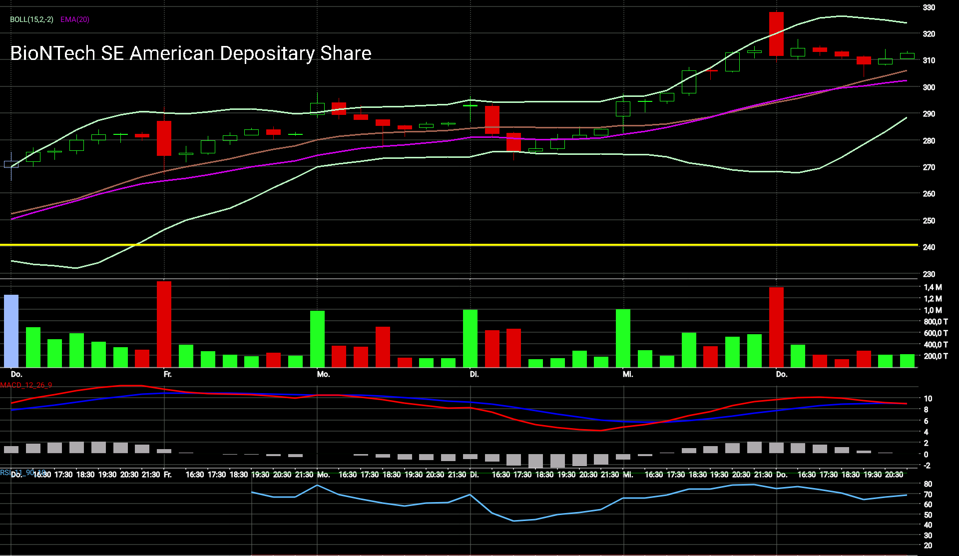959x556 pixels.
Task: Click the green volume bar at Monday open
Action: click(x=317, y=339)
